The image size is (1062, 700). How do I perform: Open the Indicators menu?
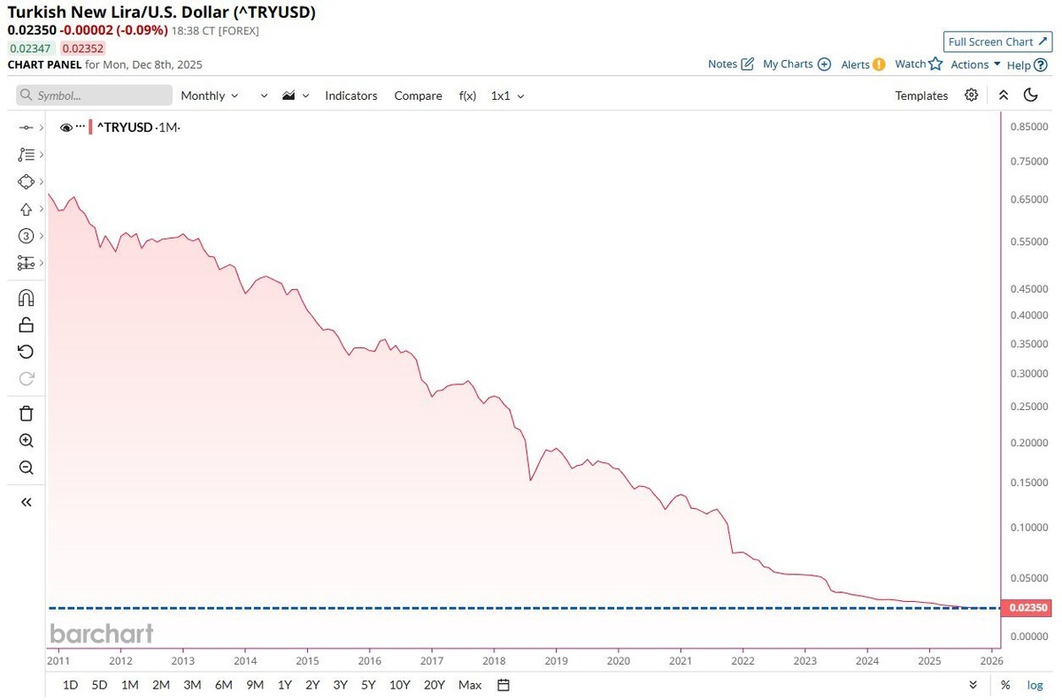351,95
